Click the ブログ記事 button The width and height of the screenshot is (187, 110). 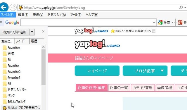click(145, 71)
